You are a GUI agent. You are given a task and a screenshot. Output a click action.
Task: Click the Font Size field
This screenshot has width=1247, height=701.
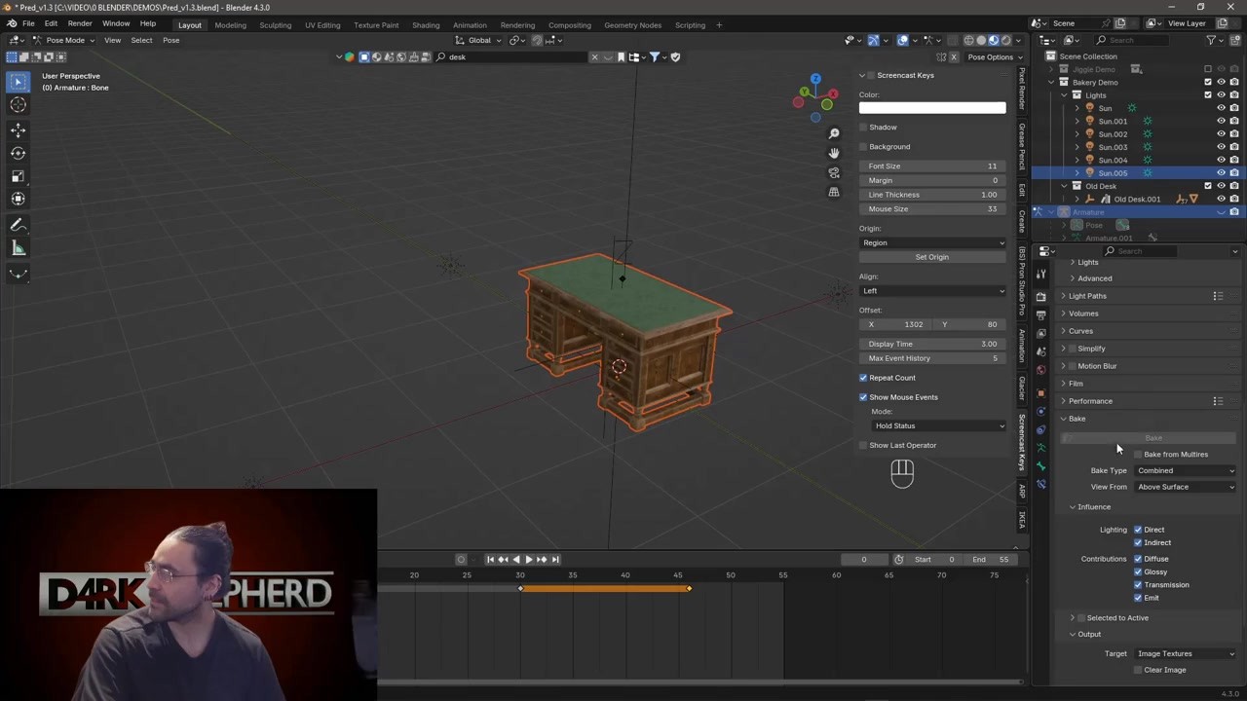[931, 166]
